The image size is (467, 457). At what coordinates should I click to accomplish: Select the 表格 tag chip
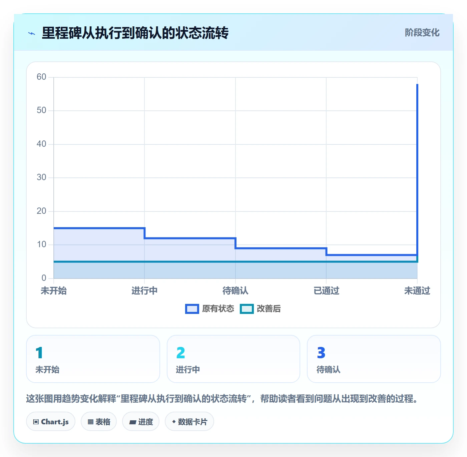click(x=99, y=422)
